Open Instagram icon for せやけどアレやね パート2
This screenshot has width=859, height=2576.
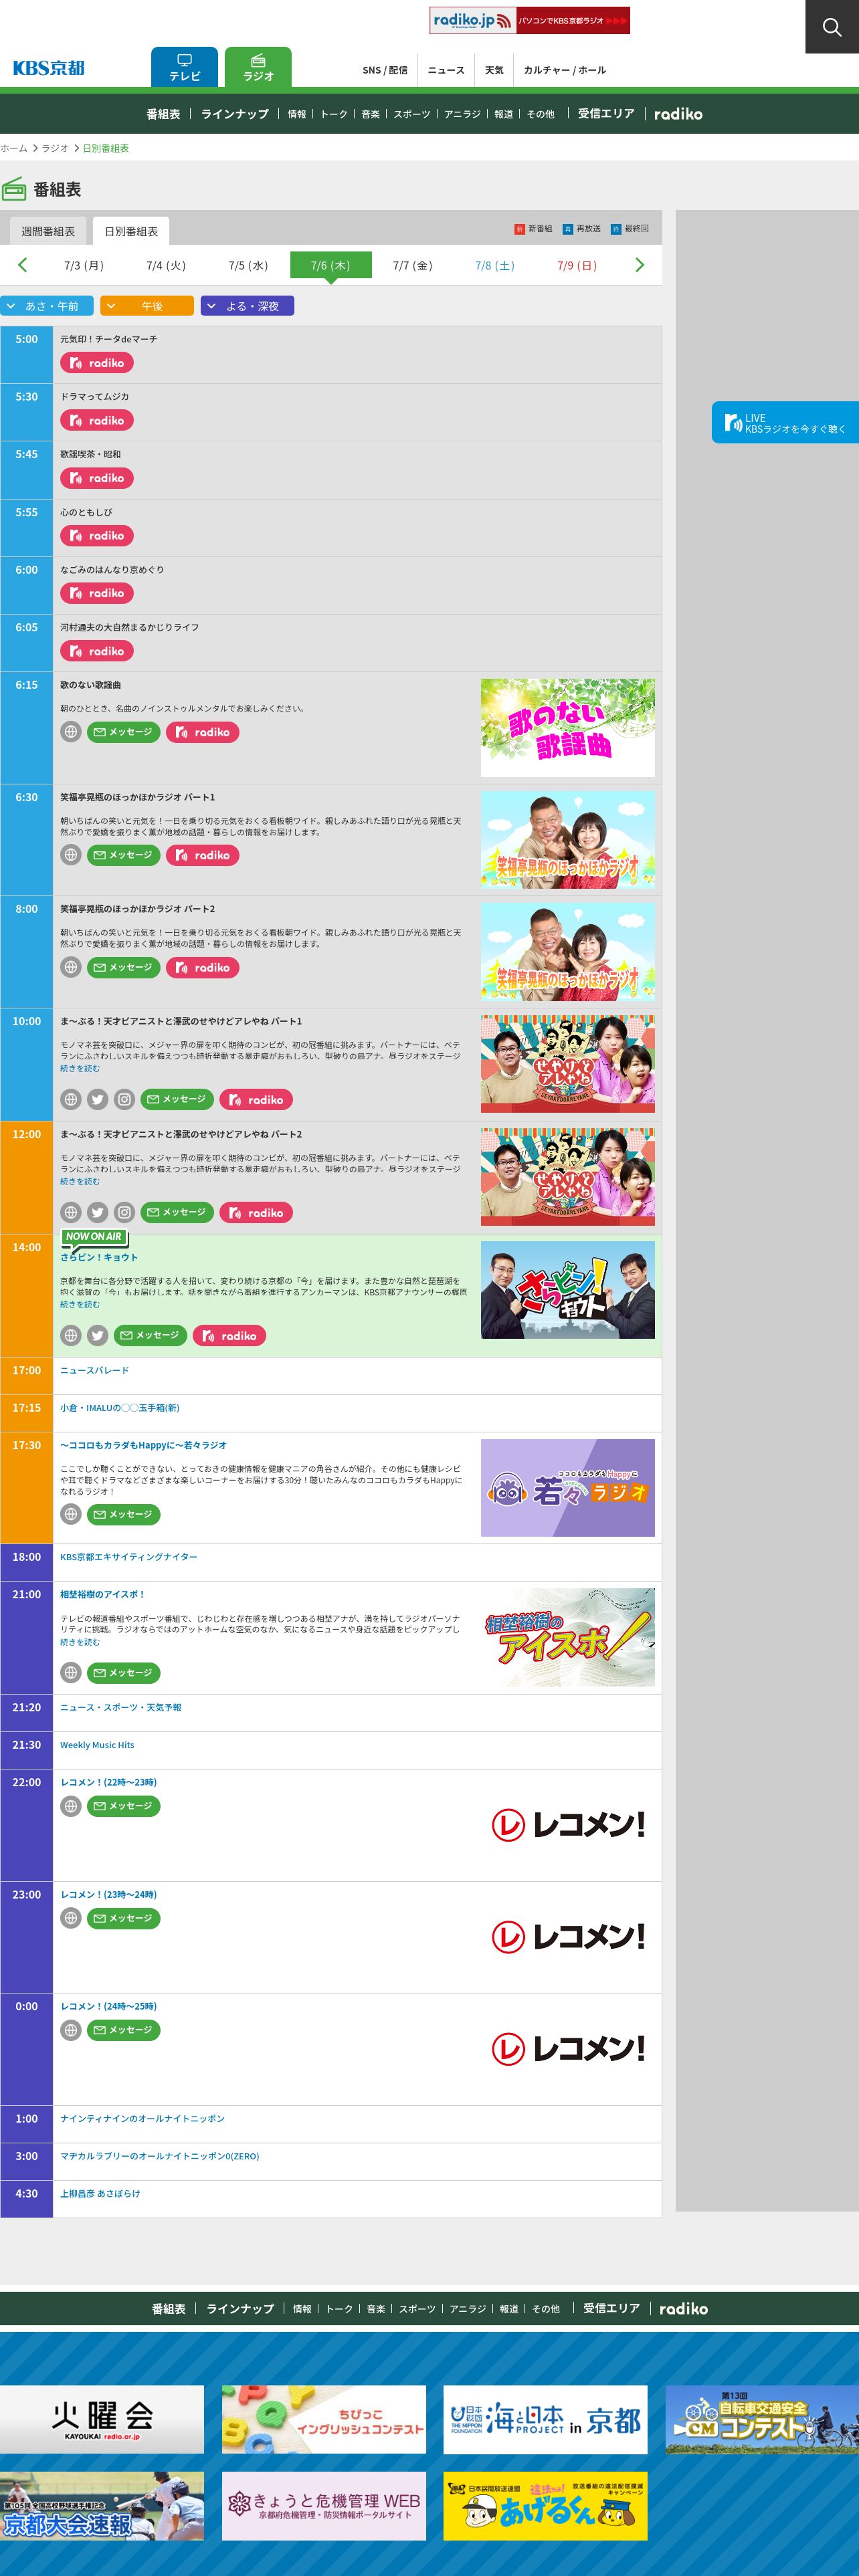pyautogui.click(x=124, y=1212)
